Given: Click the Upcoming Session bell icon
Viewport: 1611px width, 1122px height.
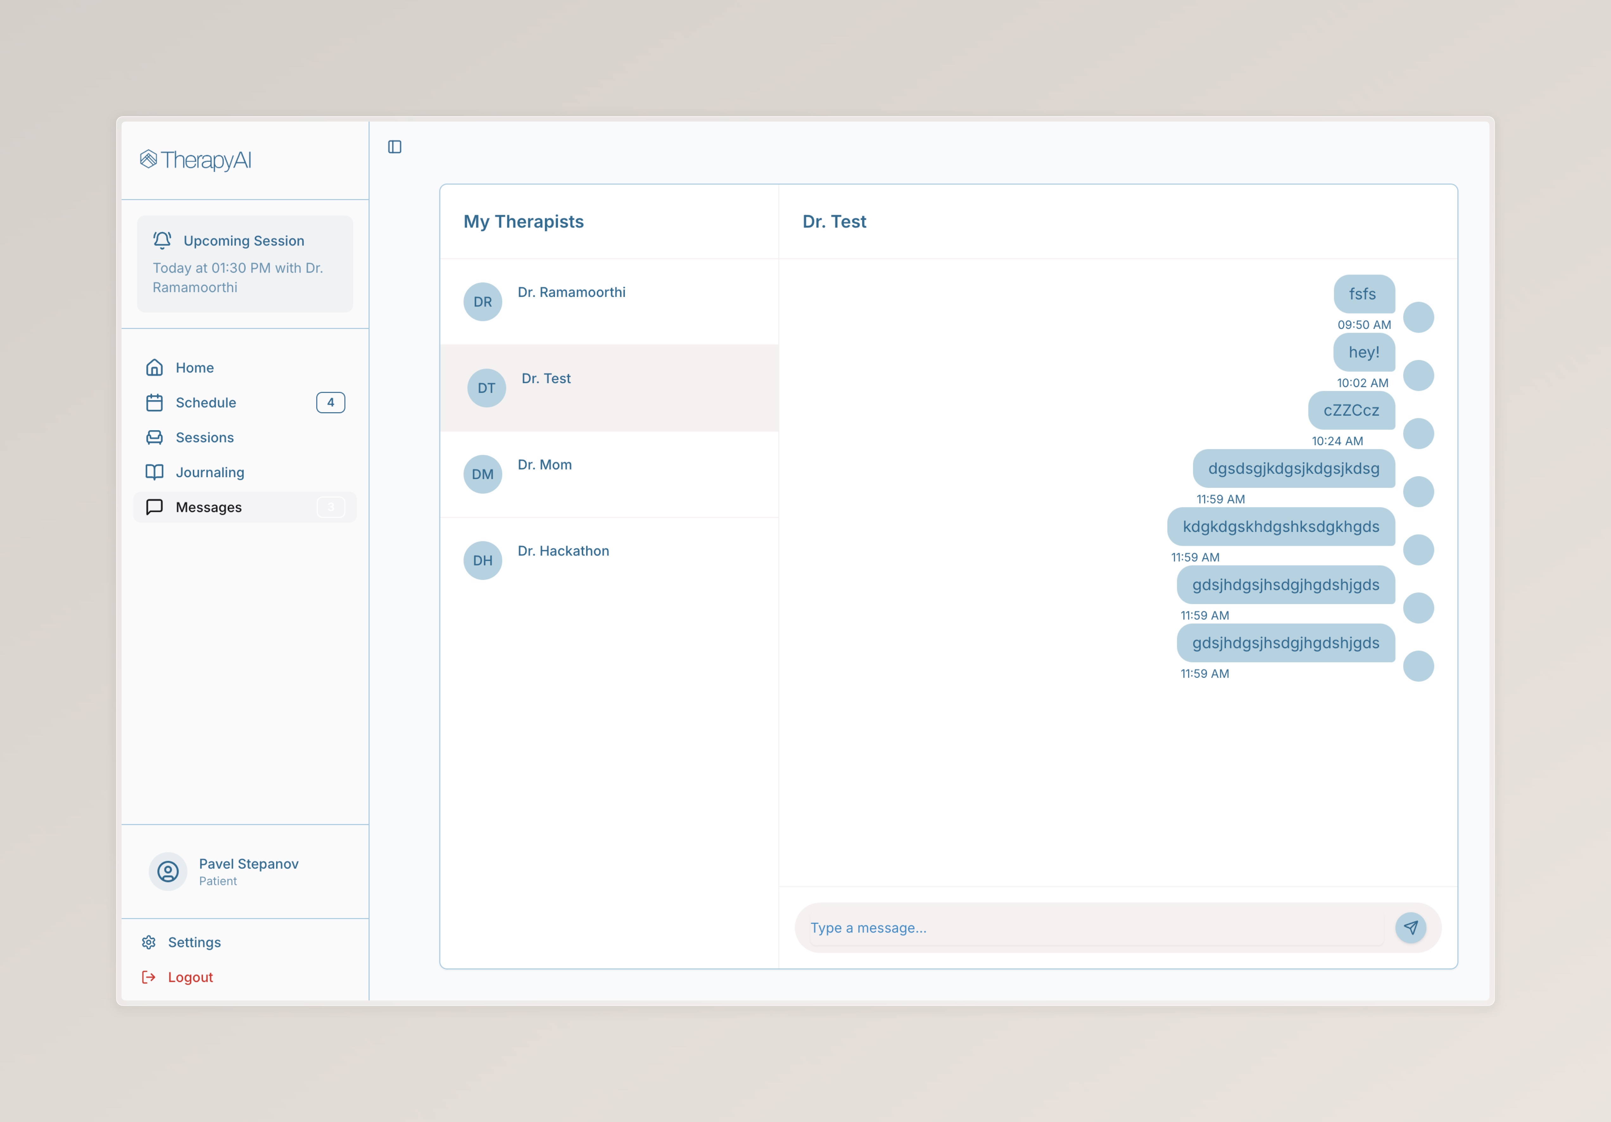Looking at the screenshot, I should point(162,241).
